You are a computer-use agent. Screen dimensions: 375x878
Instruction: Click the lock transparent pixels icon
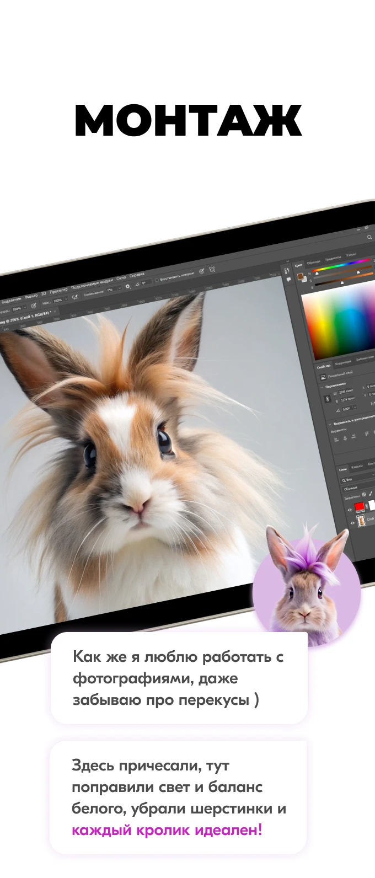tap(364, 495)
